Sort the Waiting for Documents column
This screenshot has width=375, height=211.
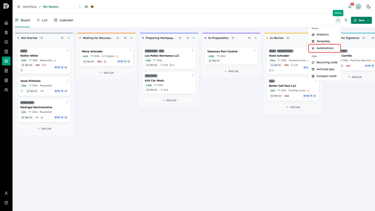125,38
